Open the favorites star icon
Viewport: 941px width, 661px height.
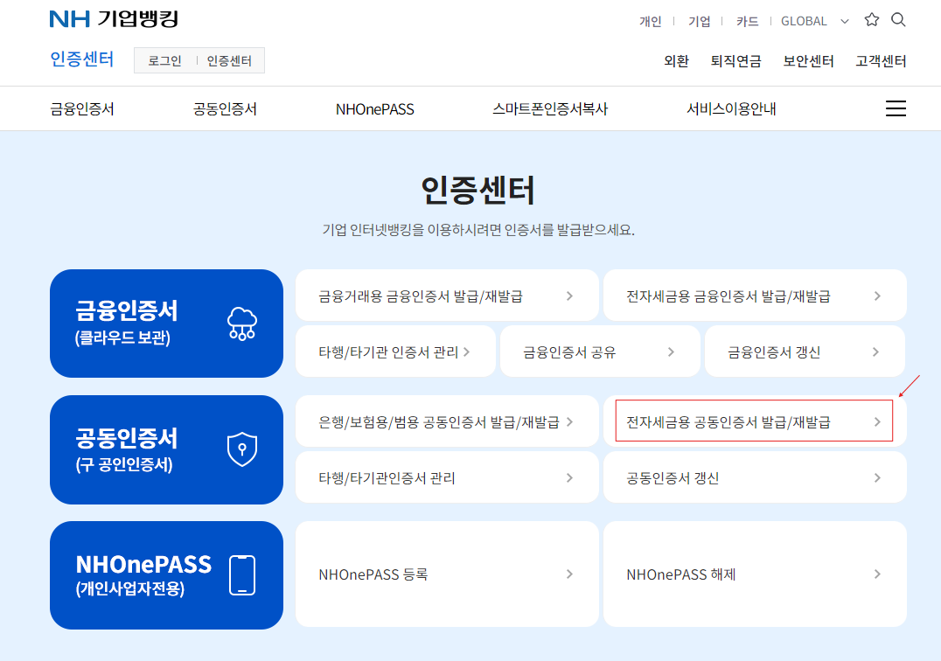pyautogui.click(x=871, y=20)
